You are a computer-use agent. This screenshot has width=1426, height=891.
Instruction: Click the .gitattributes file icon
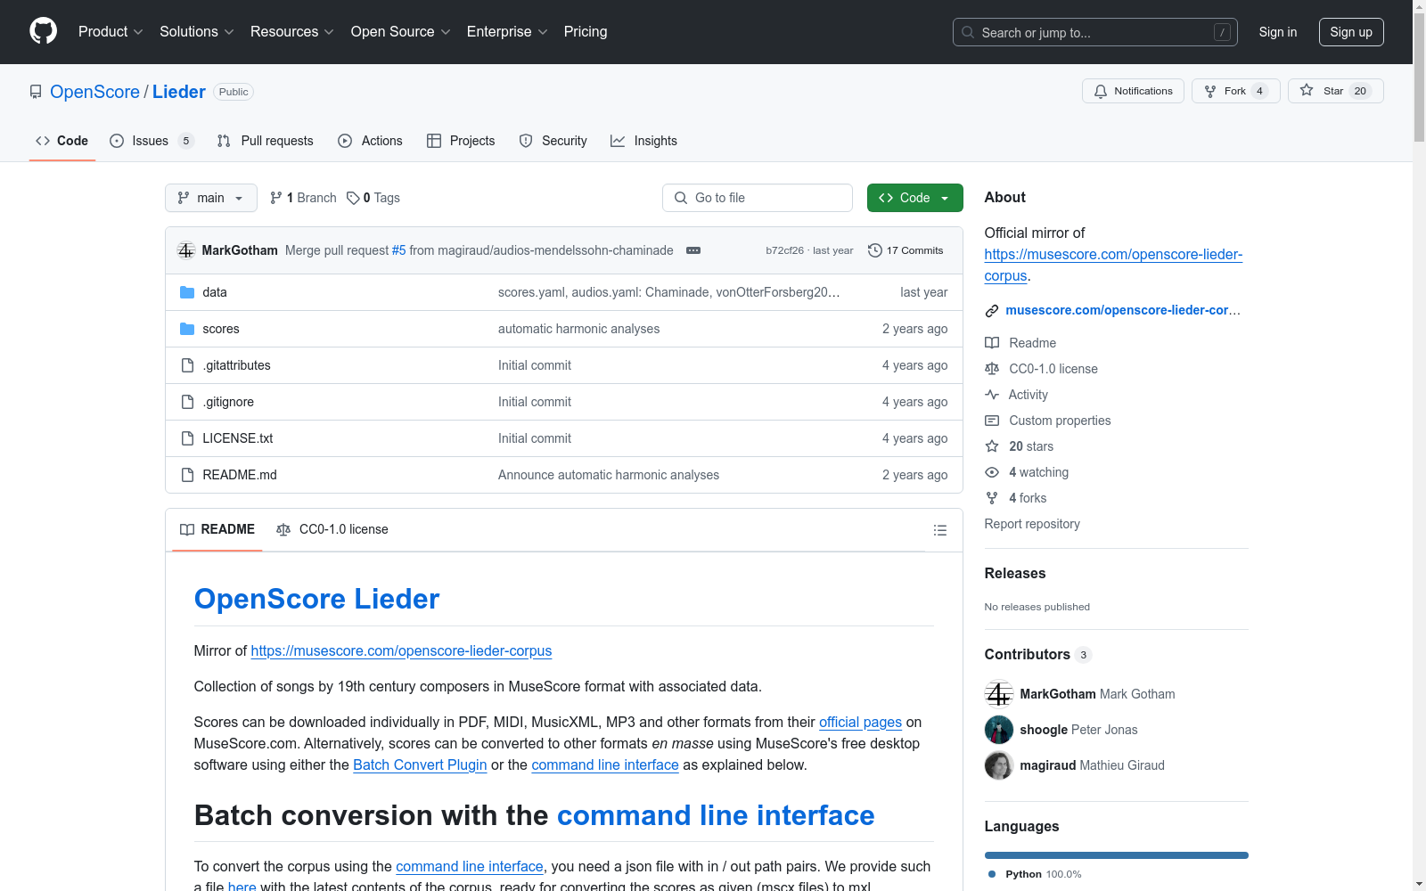(187, 365)
